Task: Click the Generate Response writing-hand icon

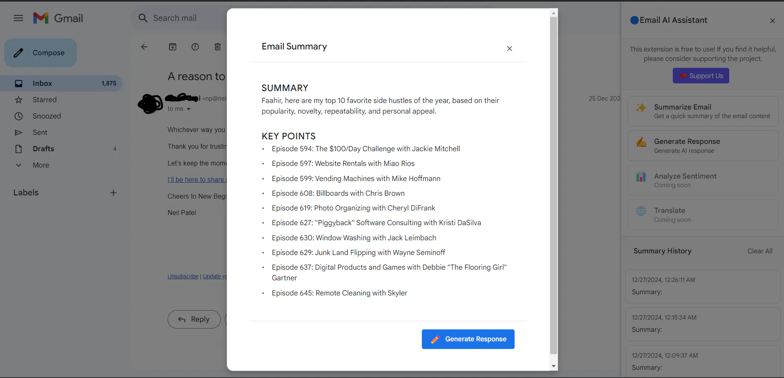Action: click(x=641, y=142)
